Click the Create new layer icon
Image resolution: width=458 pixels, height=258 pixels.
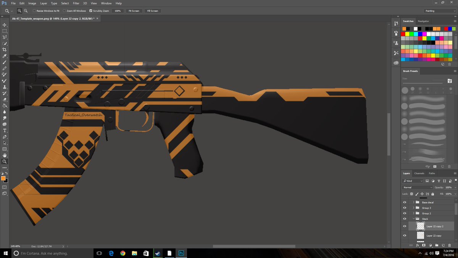[443, 246]
